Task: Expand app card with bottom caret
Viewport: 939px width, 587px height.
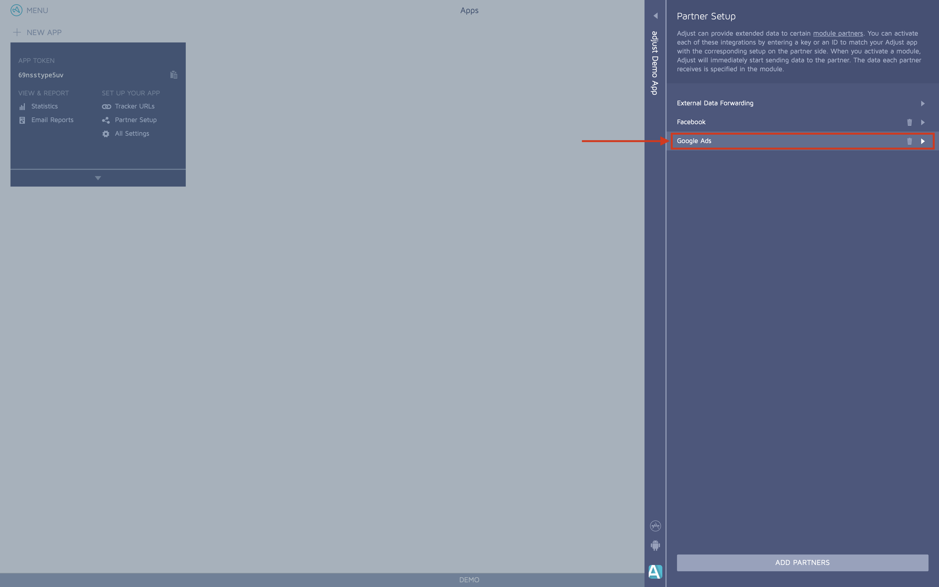Action: click(x=98, y=178)
